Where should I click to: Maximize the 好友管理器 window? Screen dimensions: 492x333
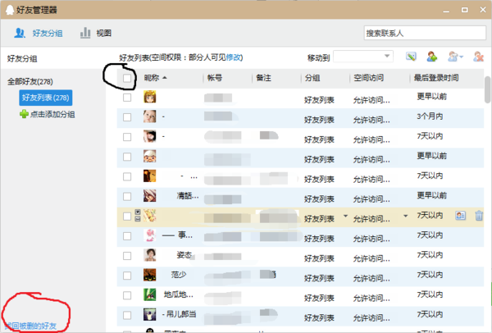tap(464, 10)
